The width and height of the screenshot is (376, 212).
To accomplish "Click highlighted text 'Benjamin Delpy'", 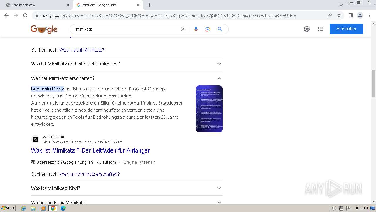I will 48,89.
